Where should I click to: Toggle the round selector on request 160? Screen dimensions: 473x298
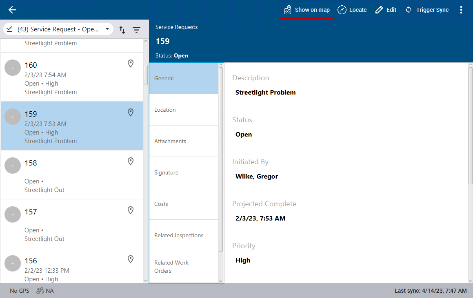click(13, 68)
